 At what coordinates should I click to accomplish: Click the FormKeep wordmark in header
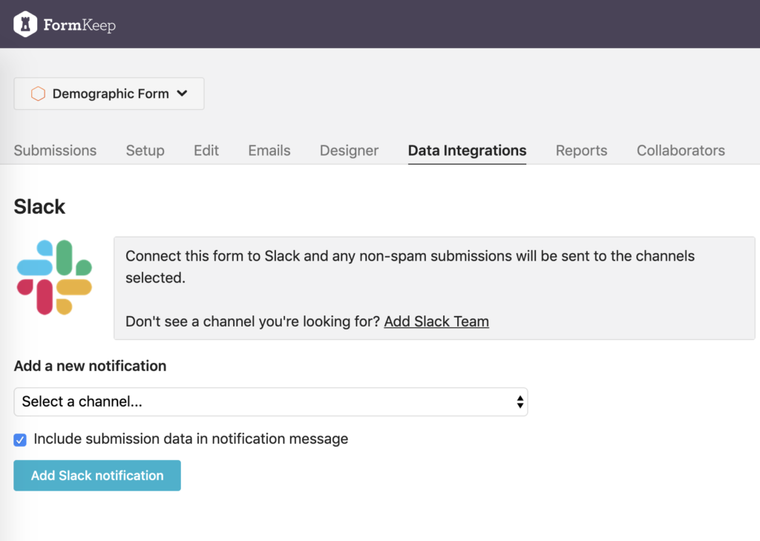[79, 25]
